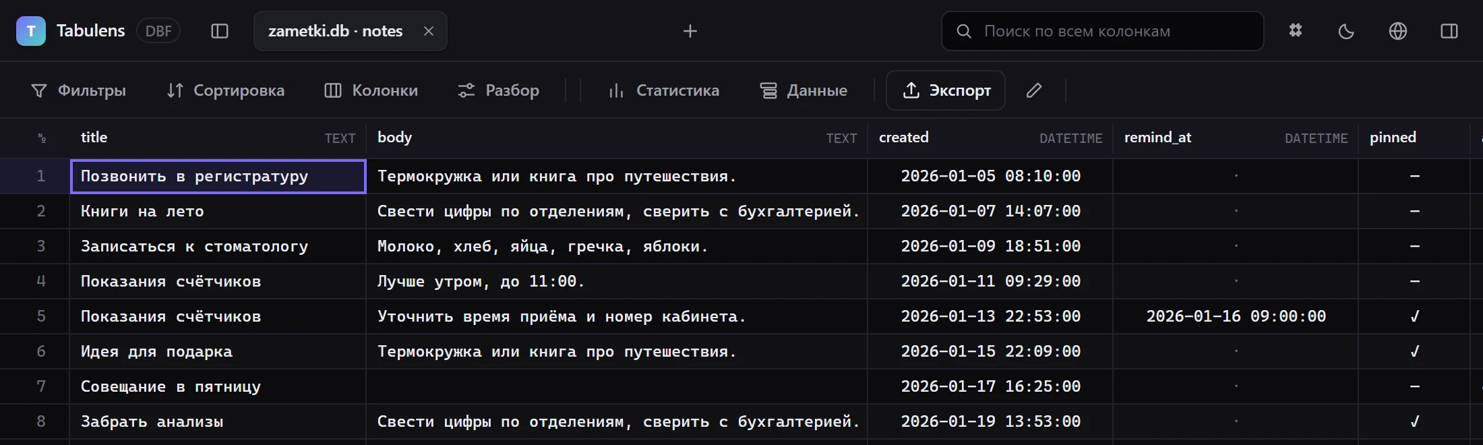Open Разбор settings
Image resolution: width=1483 pixels, height=445 pixels.
(498, 90)
